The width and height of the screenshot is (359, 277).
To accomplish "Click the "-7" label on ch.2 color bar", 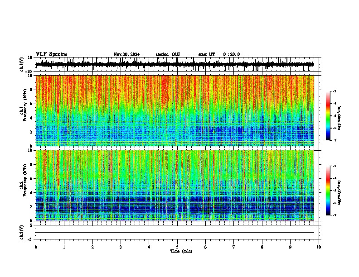I will (334, 215).
